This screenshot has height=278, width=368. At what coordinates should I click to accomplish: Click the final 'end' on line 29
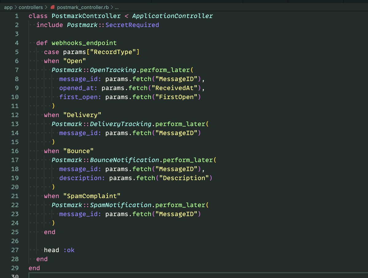[34, 268]
